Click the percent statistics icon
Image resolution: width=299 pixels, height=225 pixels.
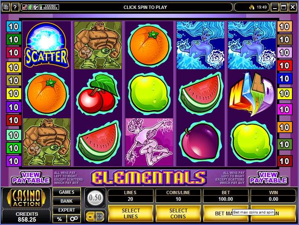(59, 219)
